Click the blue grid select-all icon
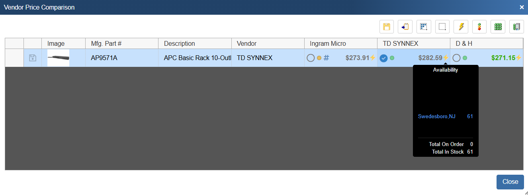This screenshot has width=528, height=195. [424, 27]
